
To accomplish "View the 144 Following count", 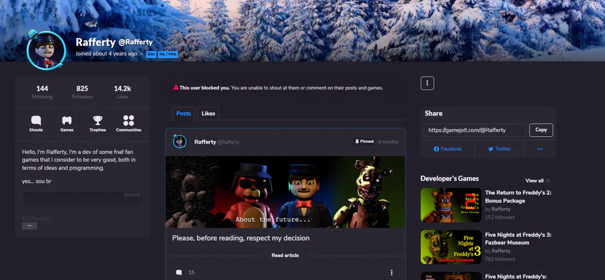I will (x=42, y=93).
